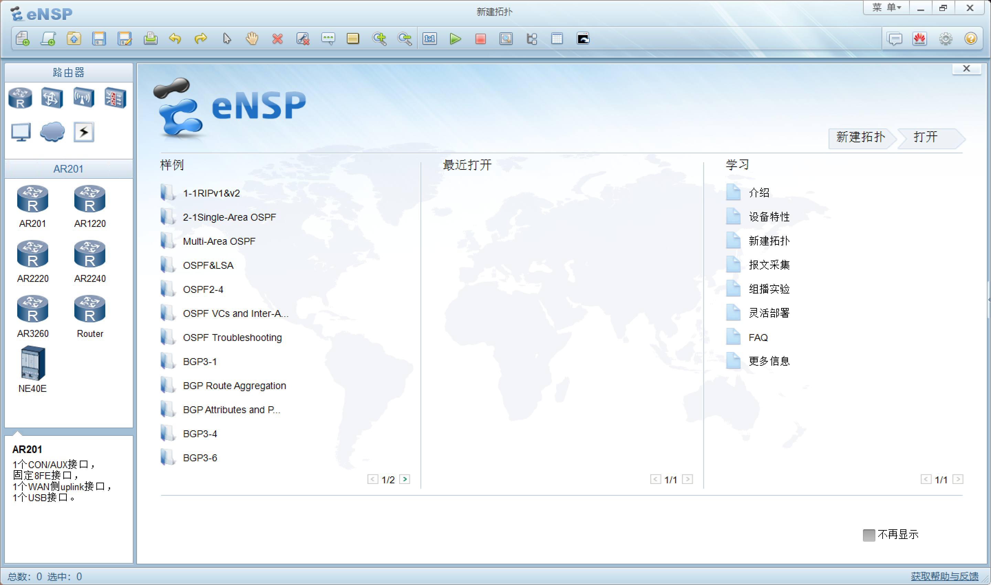Pick the AR3260 router device
The width and height of the screenshot is (991, 585).
(32, 317)
